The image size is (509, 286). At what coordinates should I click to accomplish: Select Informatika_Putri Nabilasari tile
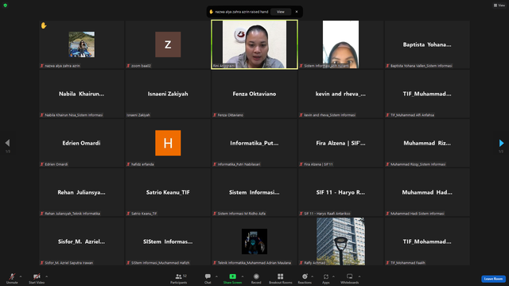(x=254, y=143)
